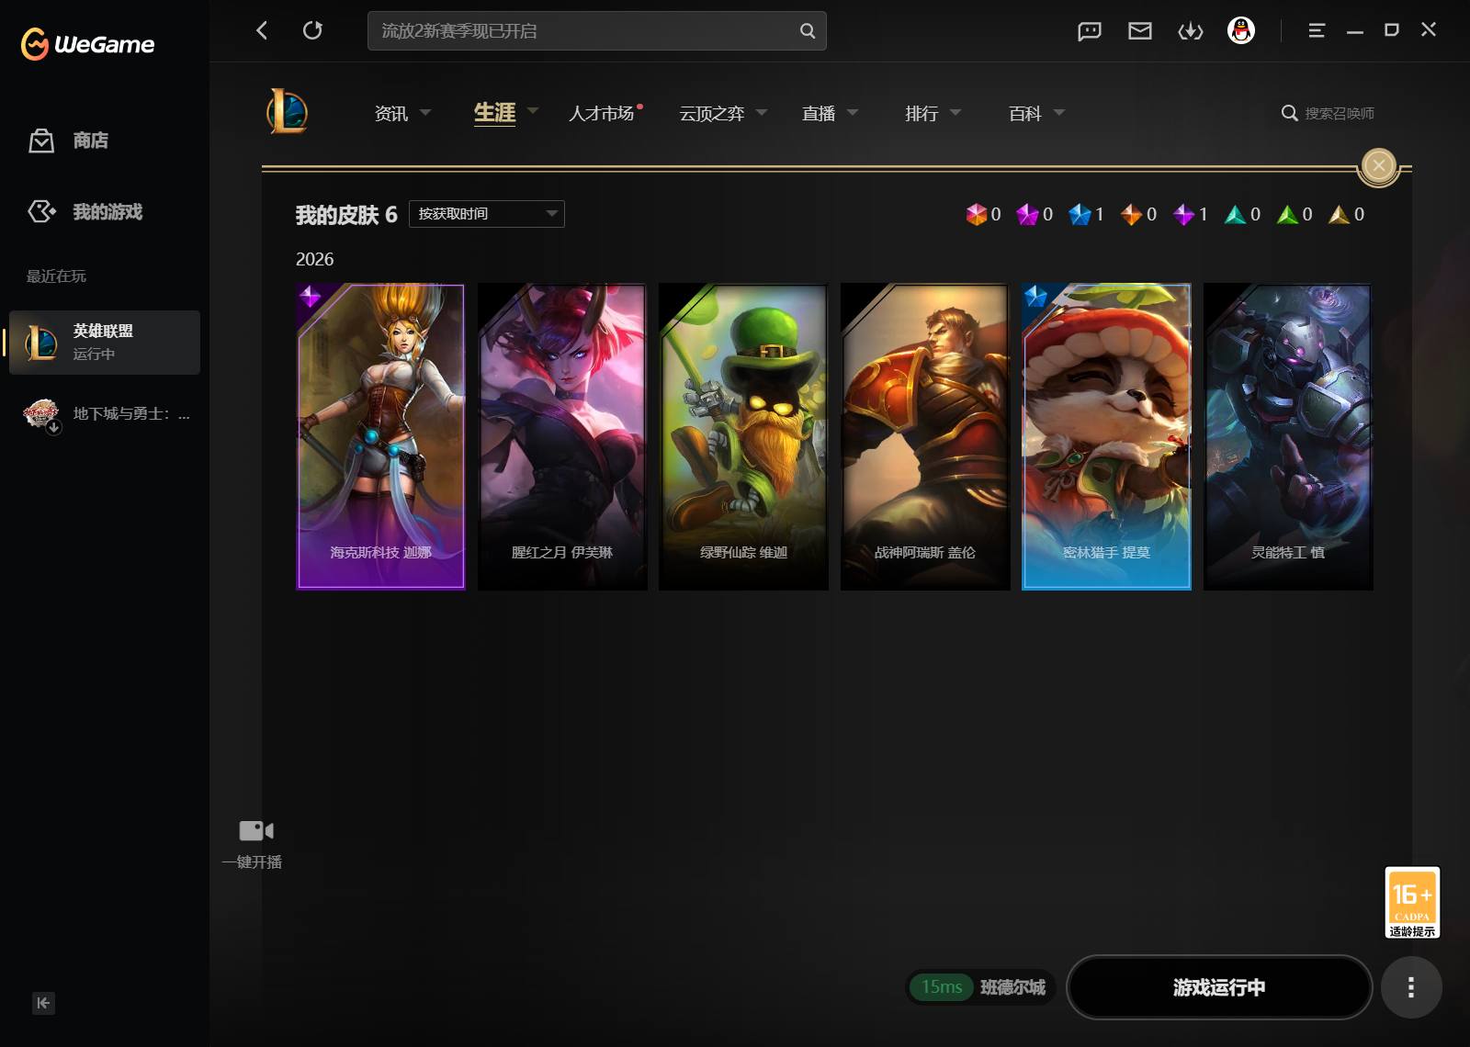Viewport: 1470px width, 1047px height.
Task: Click the League of Legends logo icon
Action: coord(287,112)
